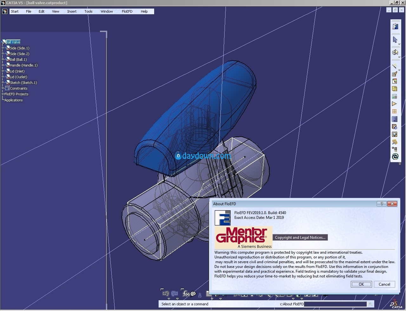The height and width of the screenshot is (311, 406).
Task: Click the Mentor Graphics logo in About dialog
Action: coord(243,238)
